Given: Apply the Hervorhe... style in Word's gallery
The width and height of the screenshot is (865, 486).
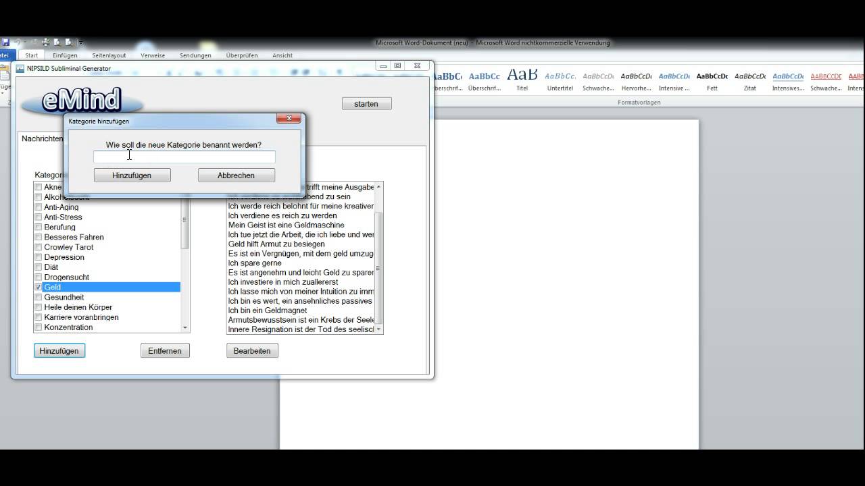Looking at the screenshot, I should (636, 80).
